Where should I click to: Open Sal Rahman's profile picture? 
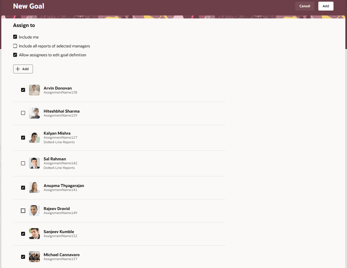coord(34,163)
